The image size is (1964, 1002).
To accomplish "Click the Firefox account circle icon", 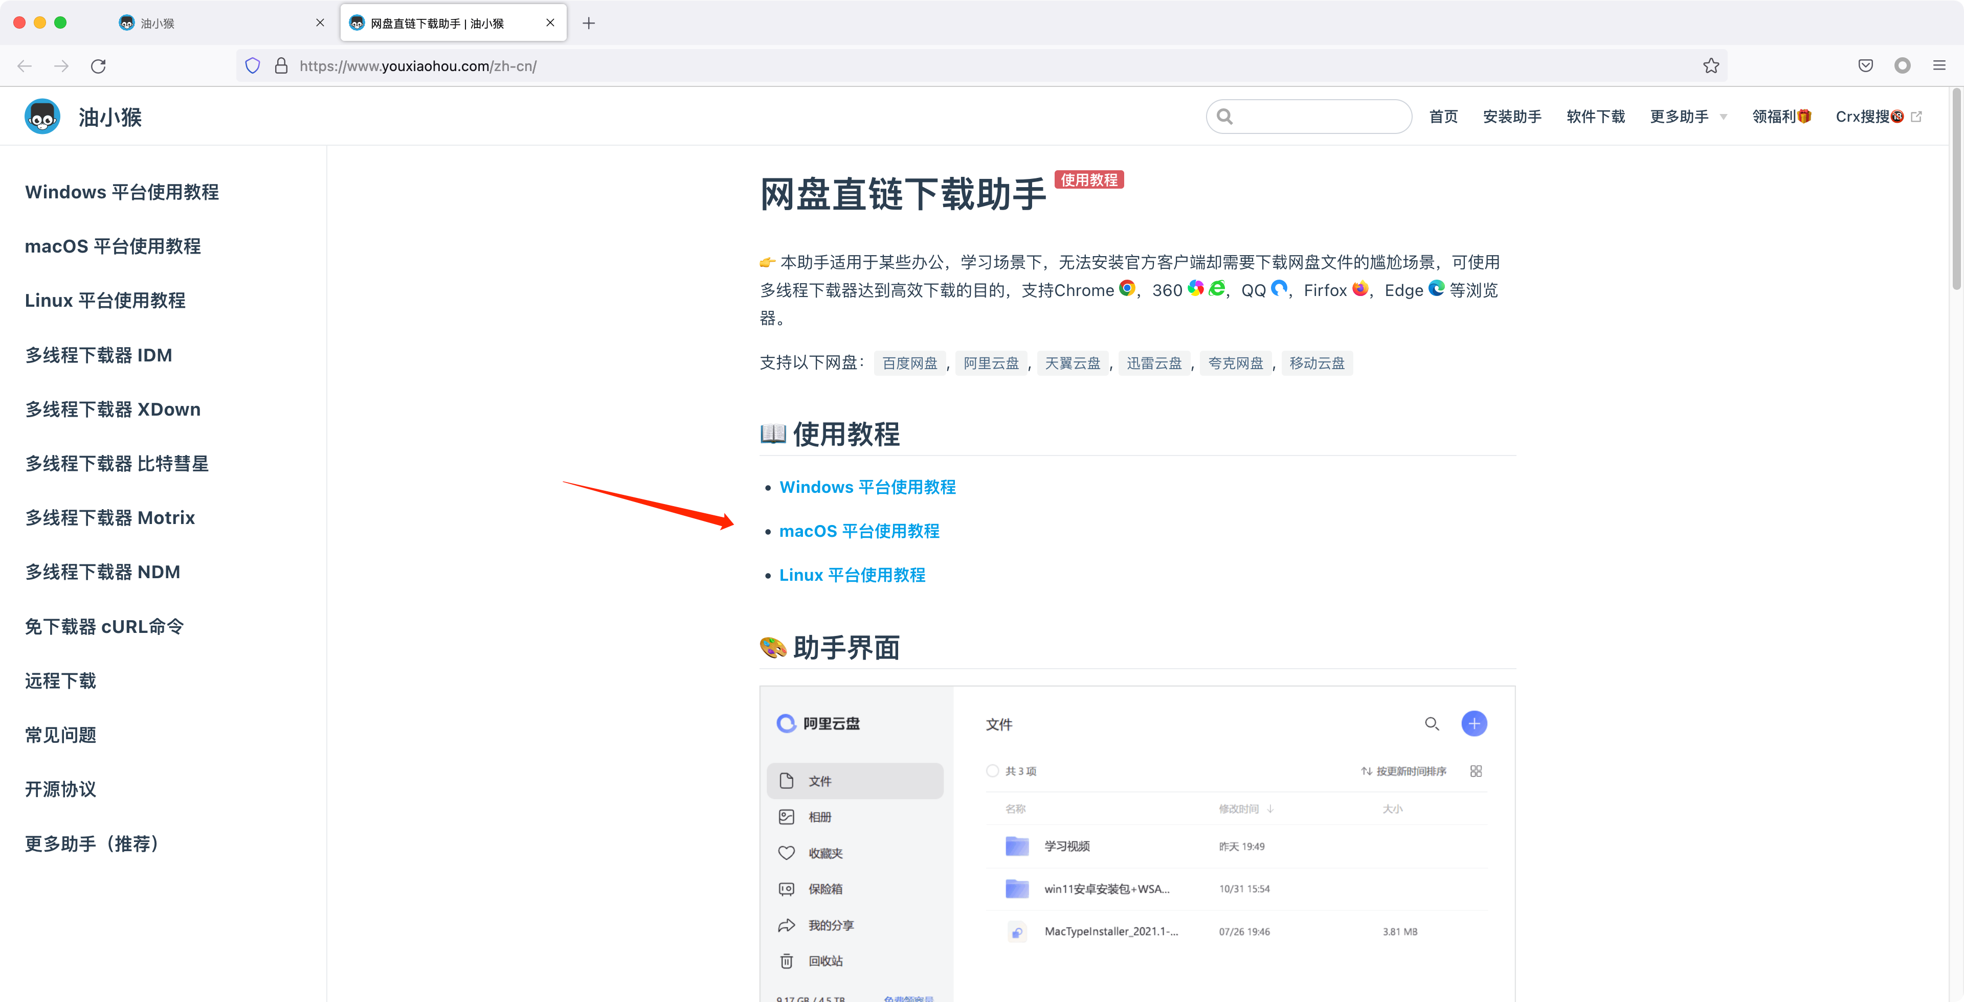I will point(1902,66).
